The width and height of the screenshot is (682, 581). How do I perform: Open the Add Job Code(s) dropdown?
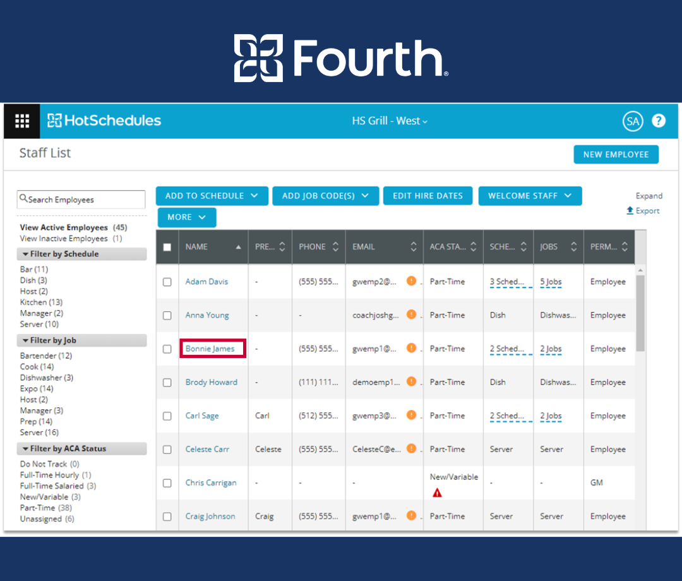pos(325,196)
